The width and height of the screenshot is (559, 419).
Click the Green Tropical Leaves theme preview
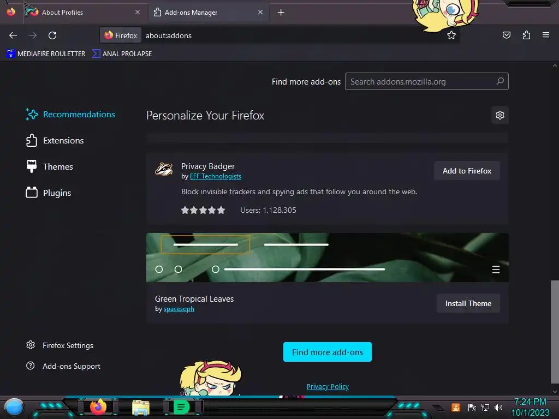point(328,258)
